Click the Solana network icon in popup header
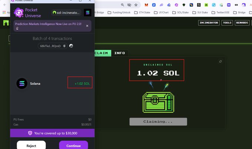252x149 pixels. coord(87,13)
